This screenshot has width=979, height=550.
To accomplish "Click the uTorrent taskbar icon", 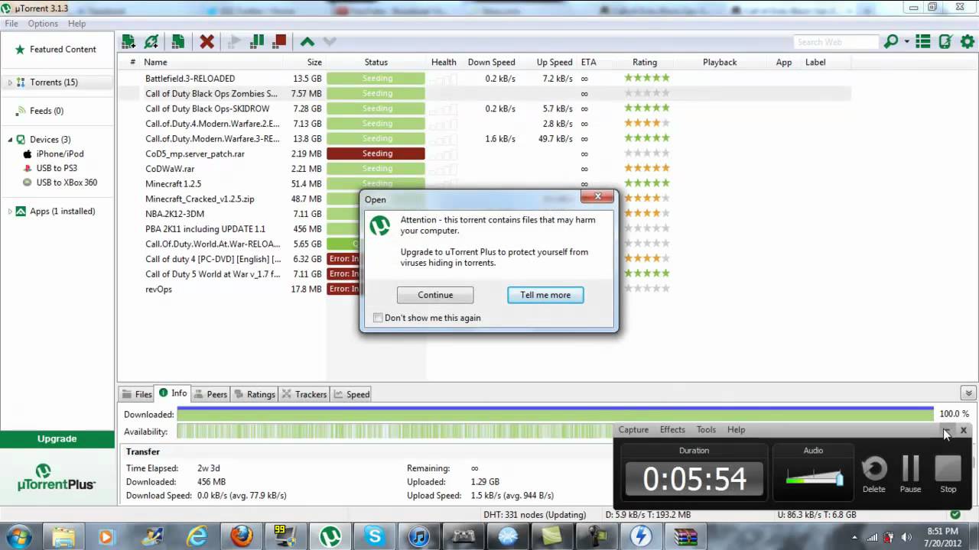I will (330, 537).
